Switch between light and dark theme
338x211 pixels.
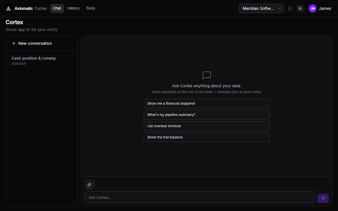300,8
